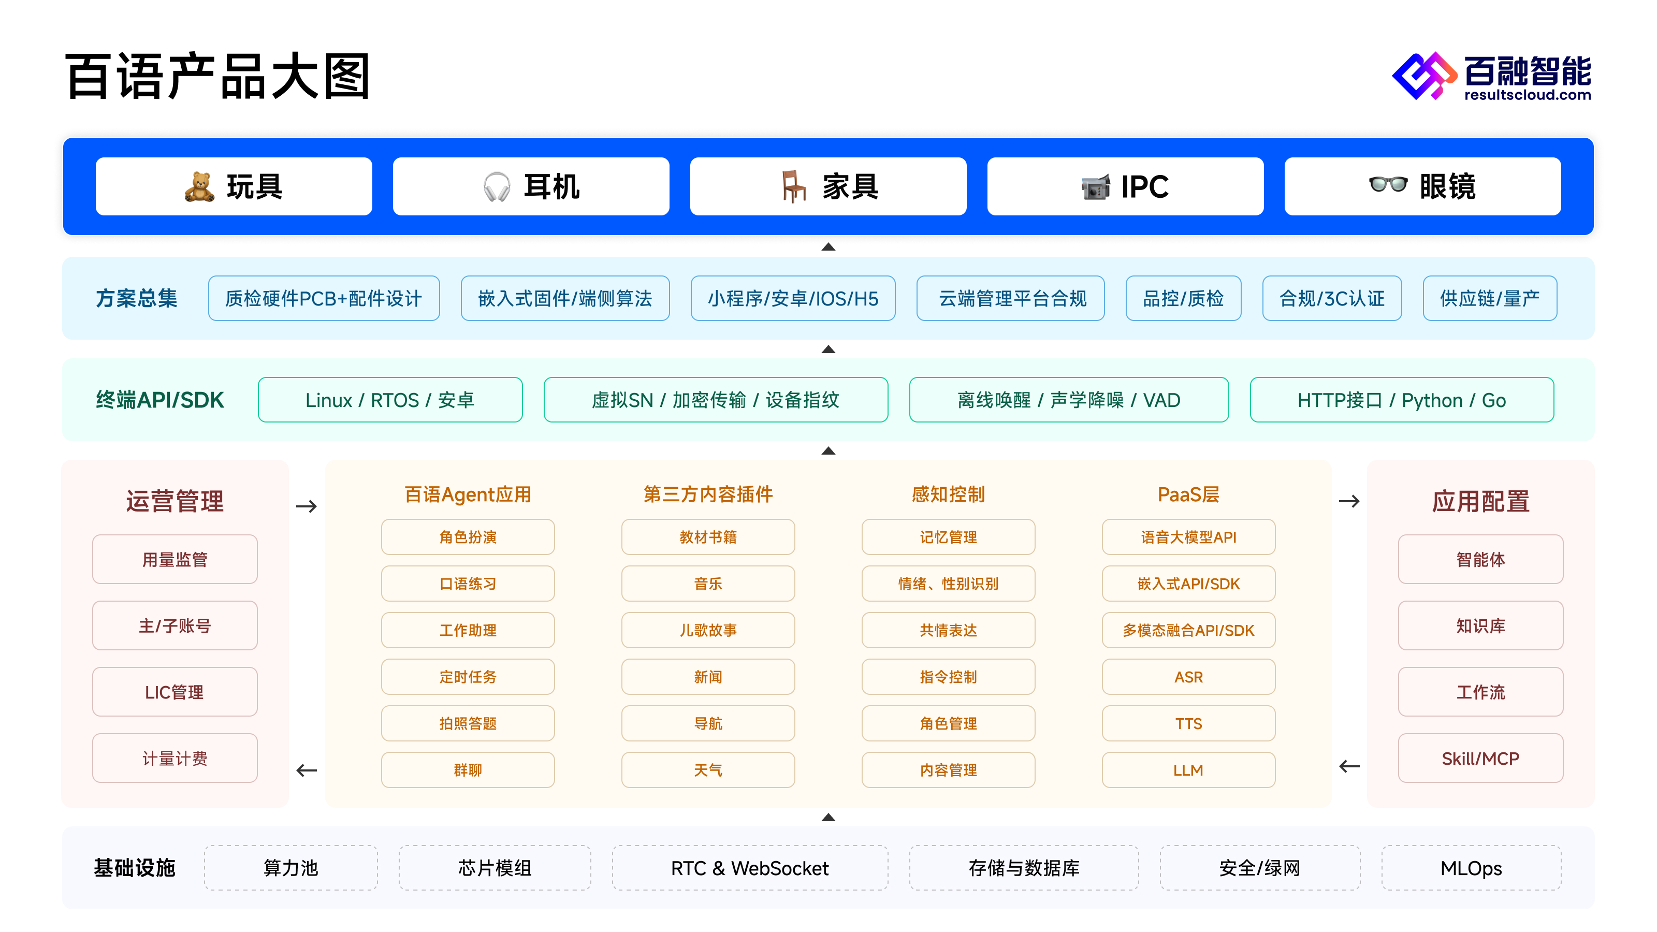
Task: Click Linux / RTOS / 安卓 box
Action: coord(390,400)
